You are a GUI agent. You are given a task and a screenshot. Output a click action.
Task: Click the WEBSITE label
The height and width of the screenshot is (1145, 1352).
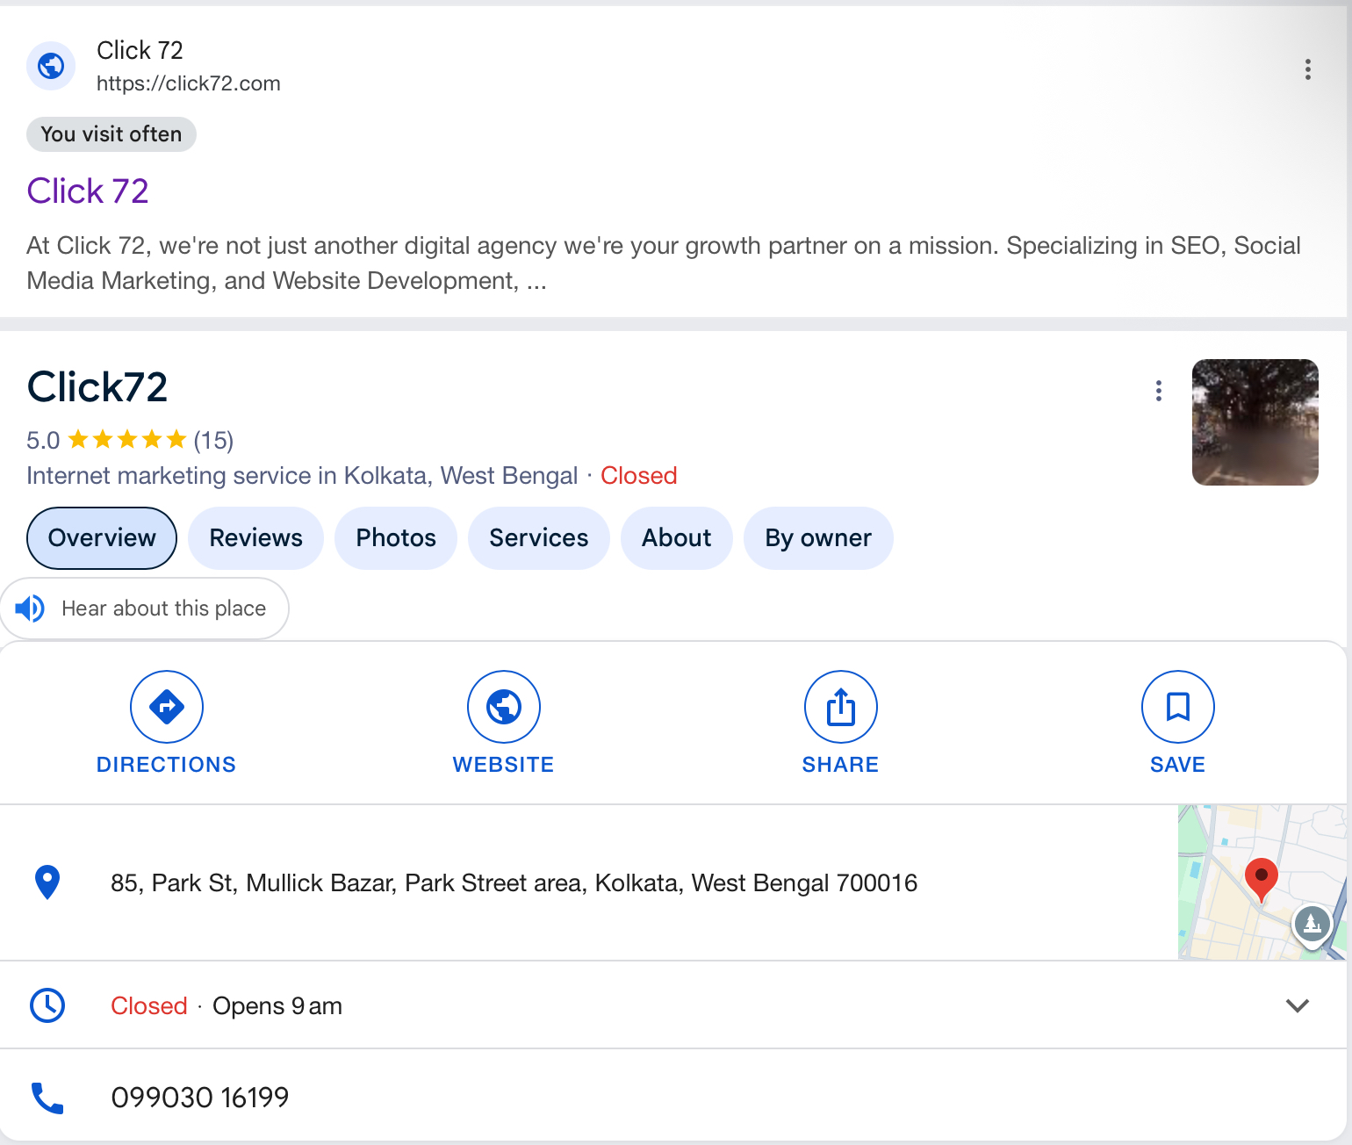pyautogui.click(x=504, y=765)
